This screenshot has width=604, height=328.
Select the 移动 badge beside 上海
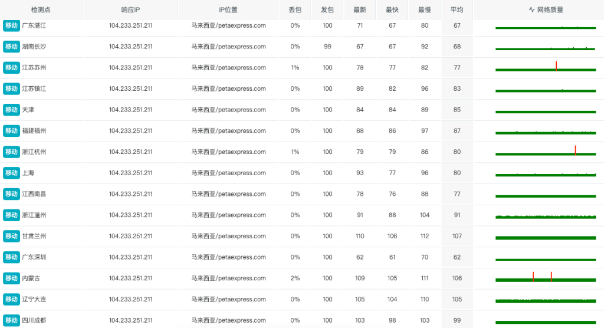point(11,173)
